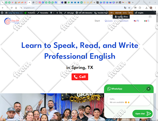The height and width of the screenshot is (121, 158).
Task: Click Edit with Elementor
Action: [x=84, y=13]
